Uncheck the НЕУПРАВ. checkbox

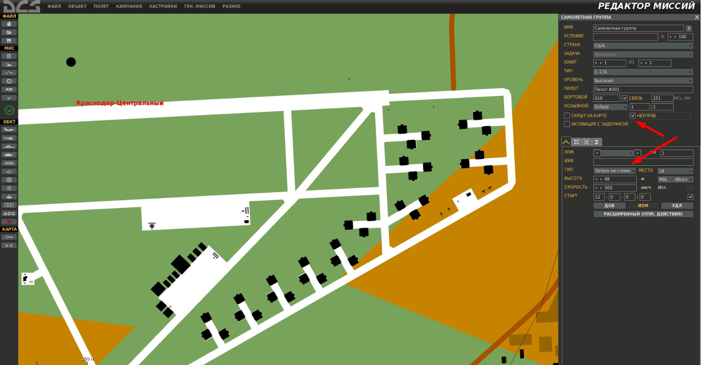point(633,116)
